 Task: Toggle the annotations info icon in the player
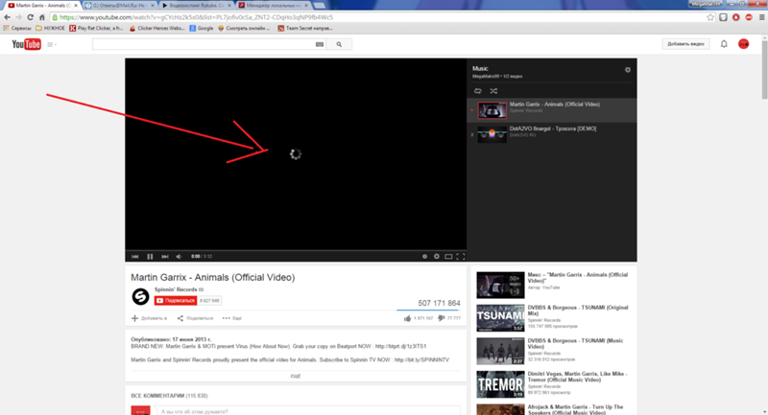pos(424,256)
